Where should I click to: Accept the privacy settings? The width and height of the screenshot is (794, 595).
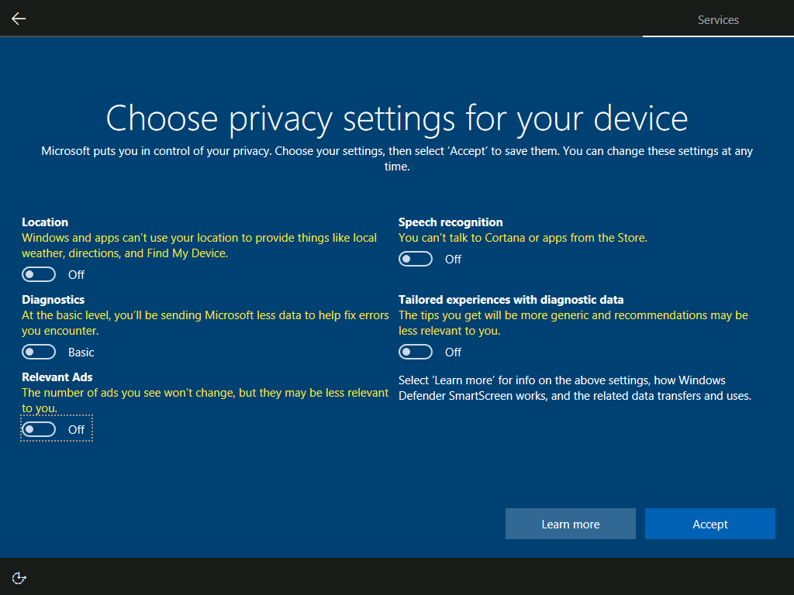709,524
